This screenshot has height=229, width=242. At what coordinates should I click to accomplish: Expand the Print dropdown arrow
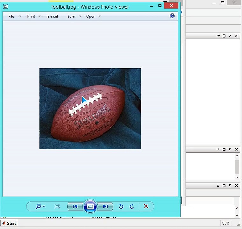40,16
